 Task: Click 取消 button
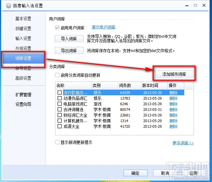click(165, 173)
